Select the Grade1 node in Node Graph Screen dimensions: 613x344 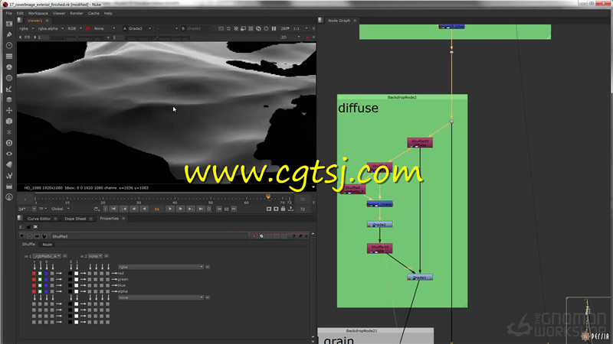(420, 277)
